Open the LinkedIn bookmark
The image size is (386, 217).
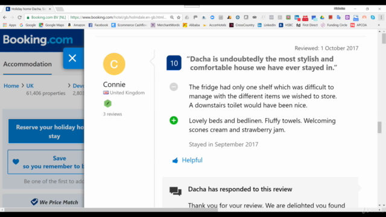point(267,25)
